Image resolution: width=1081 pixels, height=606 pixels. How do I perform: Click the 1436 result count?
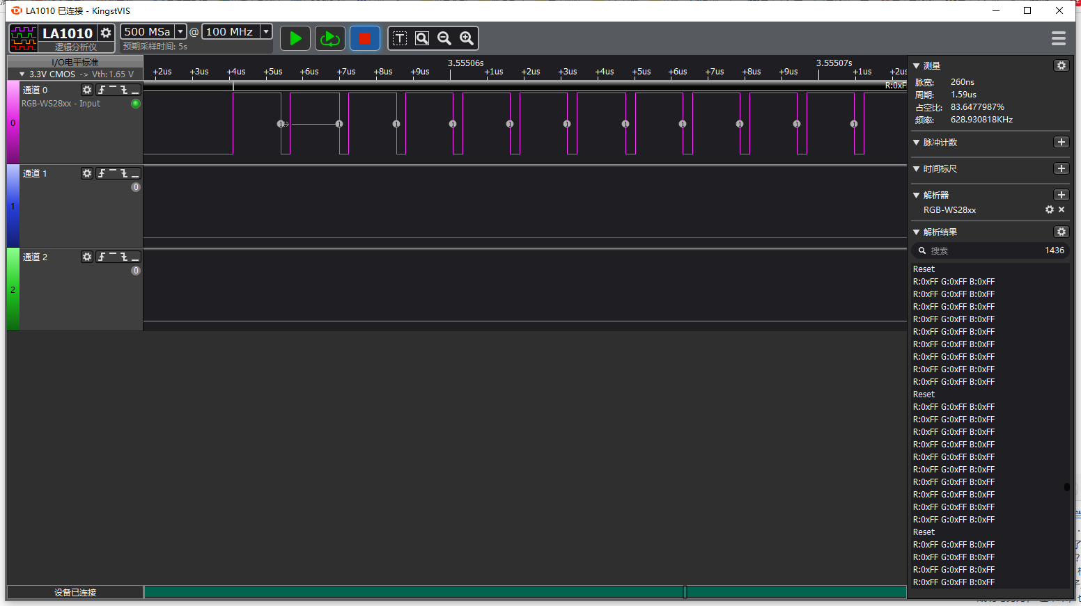(x=1055, y=250)
